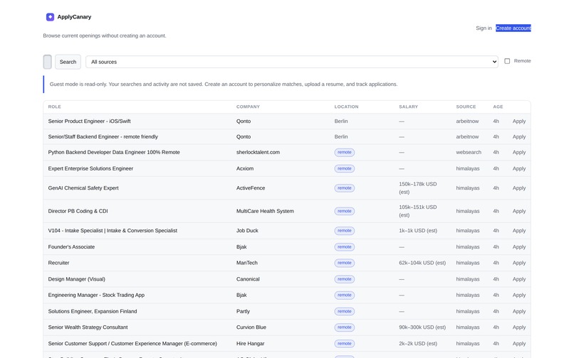Focus the search text field
This screenshot has width=574, height=358.
coord(48,62)
